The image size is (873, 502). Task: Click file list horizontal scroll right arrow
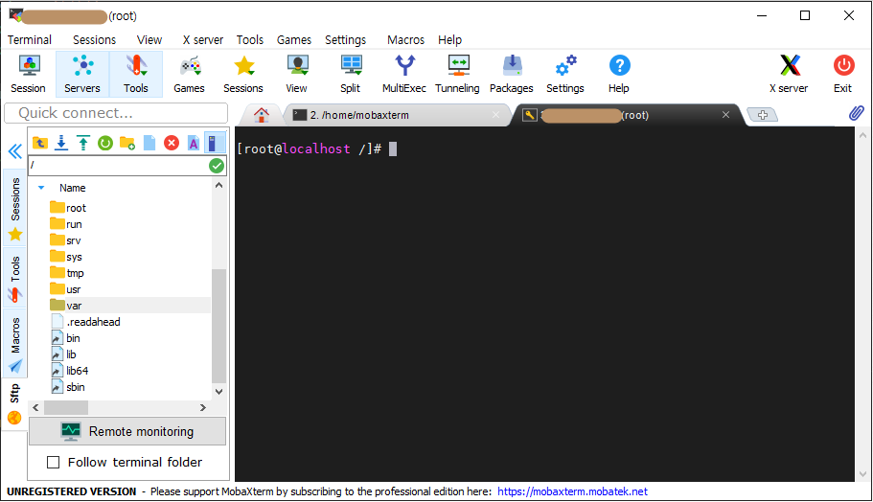click(203, 407)
